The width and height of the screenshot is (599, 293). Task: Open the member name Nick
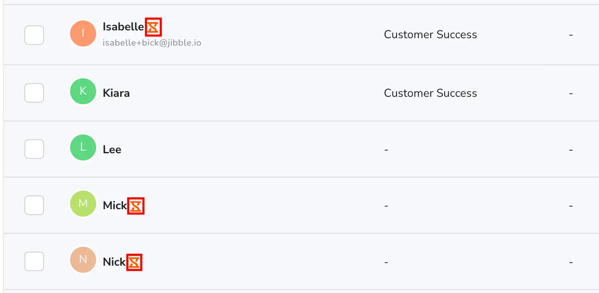click(x=114, y=262)
